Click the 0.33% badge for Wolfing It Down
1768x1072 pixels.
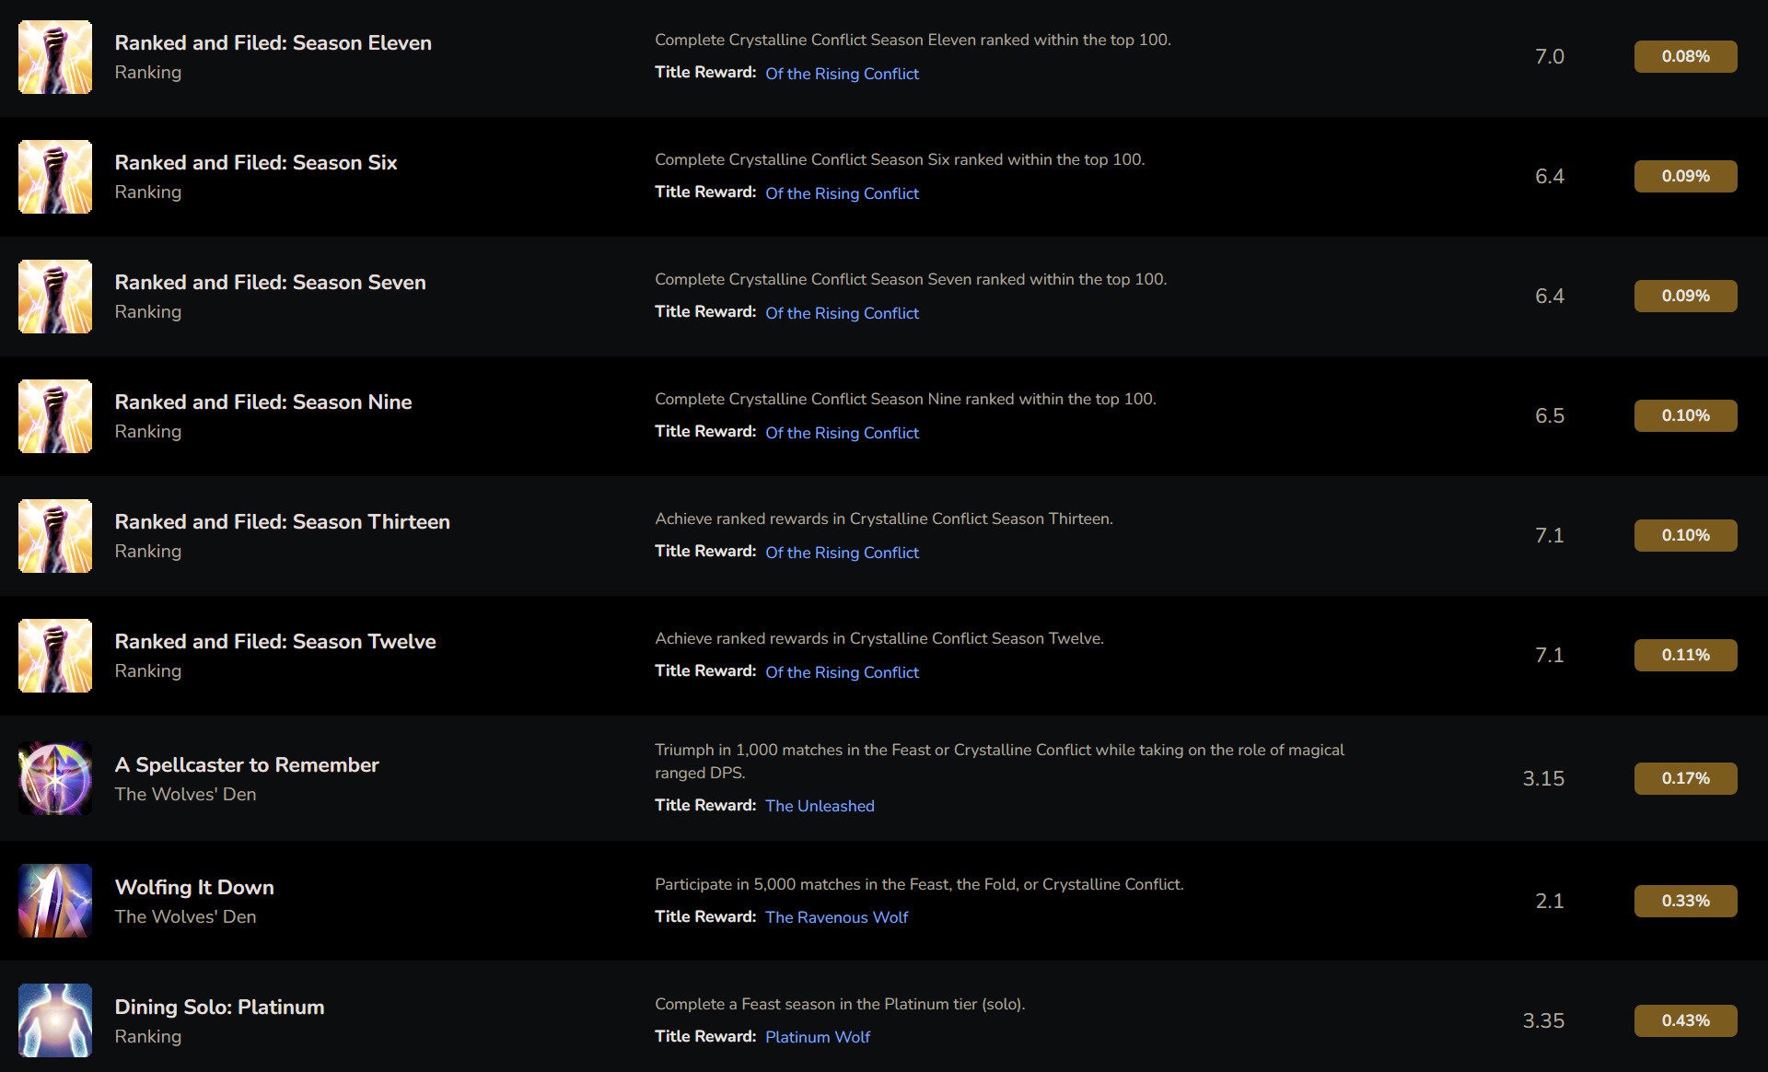[x=1685, y=901]
